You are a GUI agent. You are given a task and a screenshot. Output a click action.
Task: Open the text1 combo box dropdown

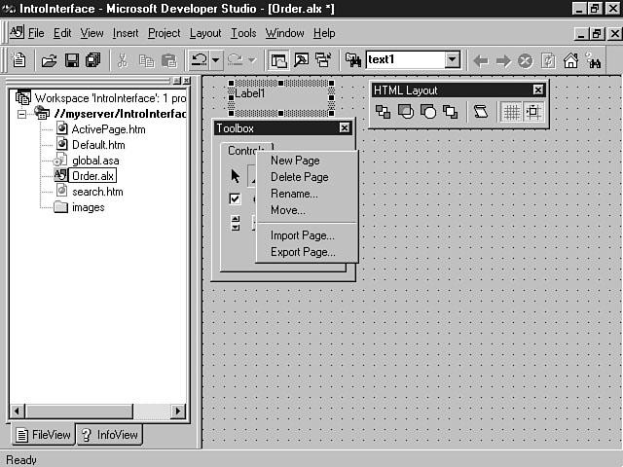(x=452, y=60)
